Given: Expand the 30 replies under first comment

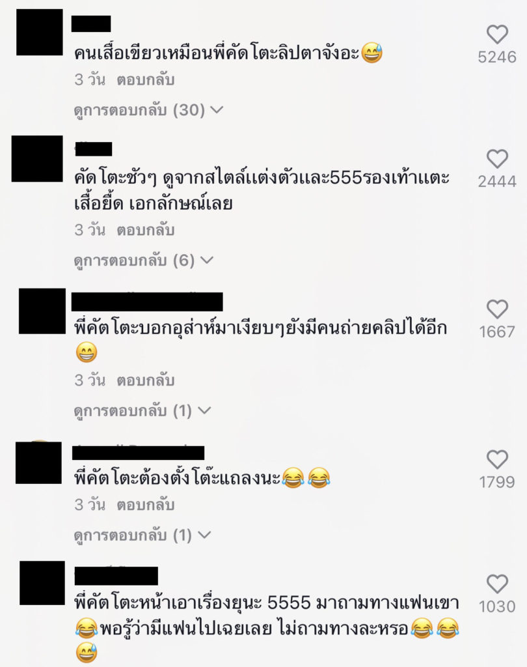Looking at the screenshot, I should click(148, 110).
